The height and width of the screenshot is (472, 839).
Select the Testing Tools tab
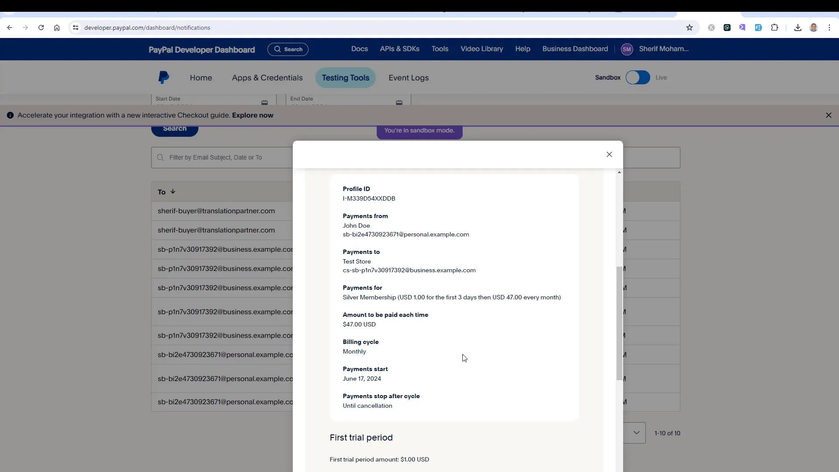pyautogui.click(x=345, y=78)
